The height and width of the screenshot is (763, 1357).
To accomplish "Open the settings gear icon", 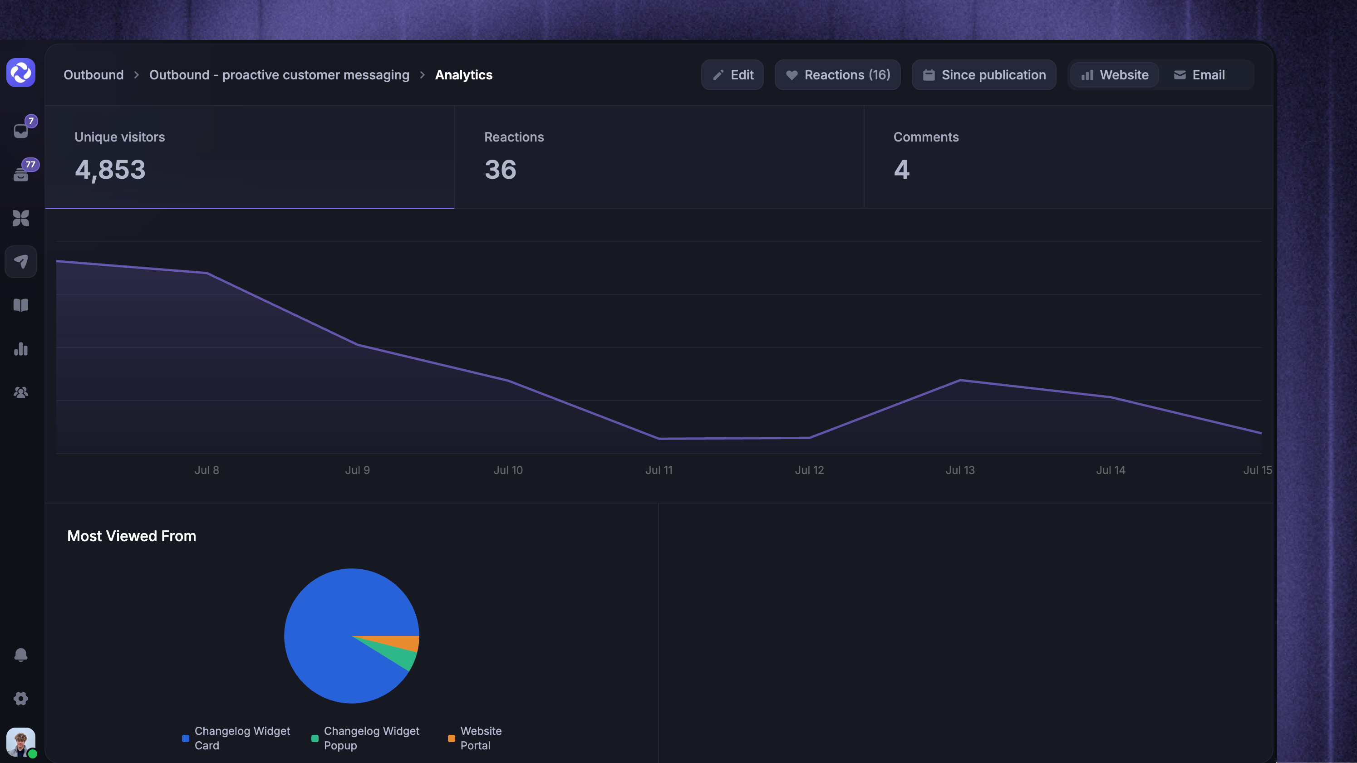I will point(21,699).
